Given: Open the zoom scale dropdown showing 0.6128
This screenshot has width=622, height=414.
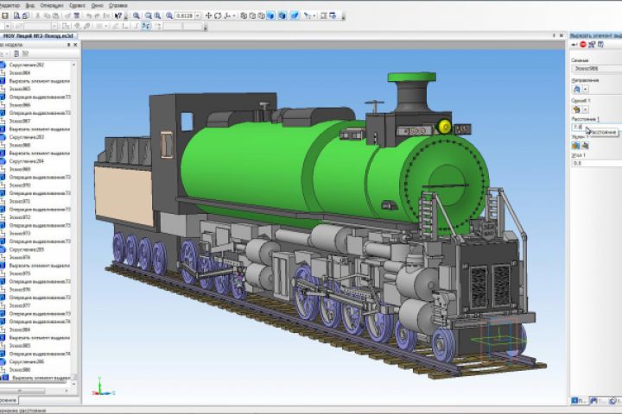Looking at the screenshot, I should 198,16.
